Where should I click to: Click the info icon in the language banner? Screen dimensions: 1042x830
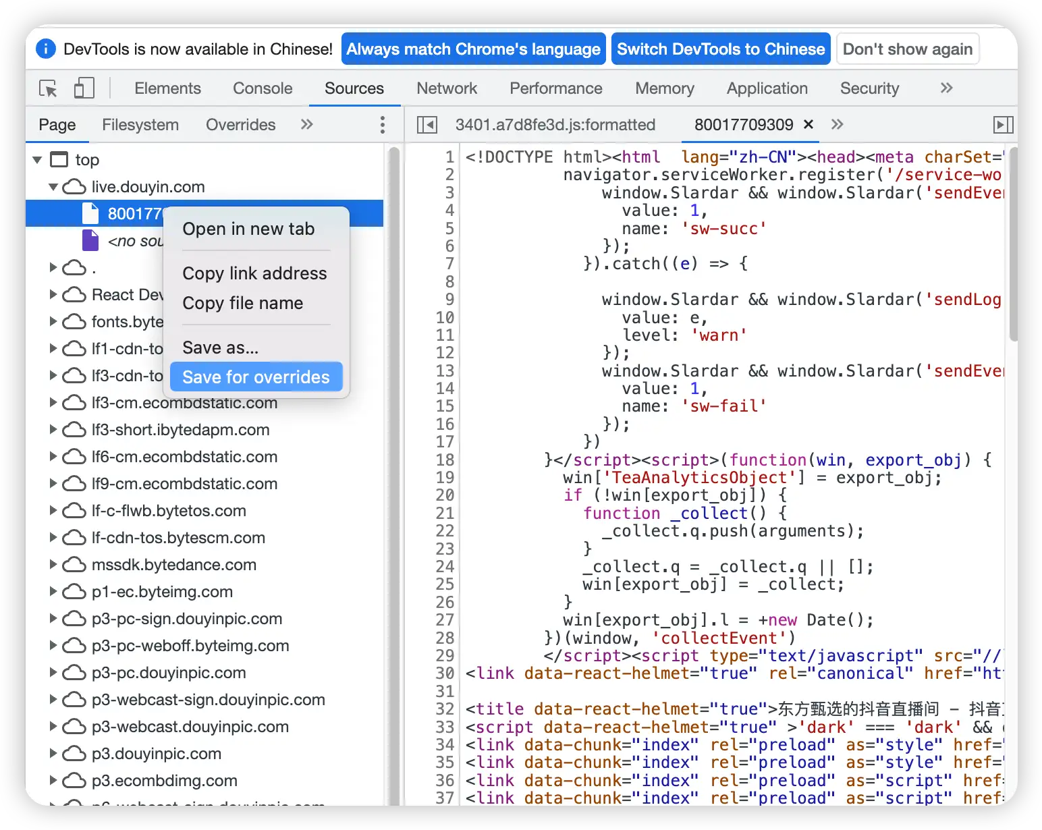[x=45, y=49]
